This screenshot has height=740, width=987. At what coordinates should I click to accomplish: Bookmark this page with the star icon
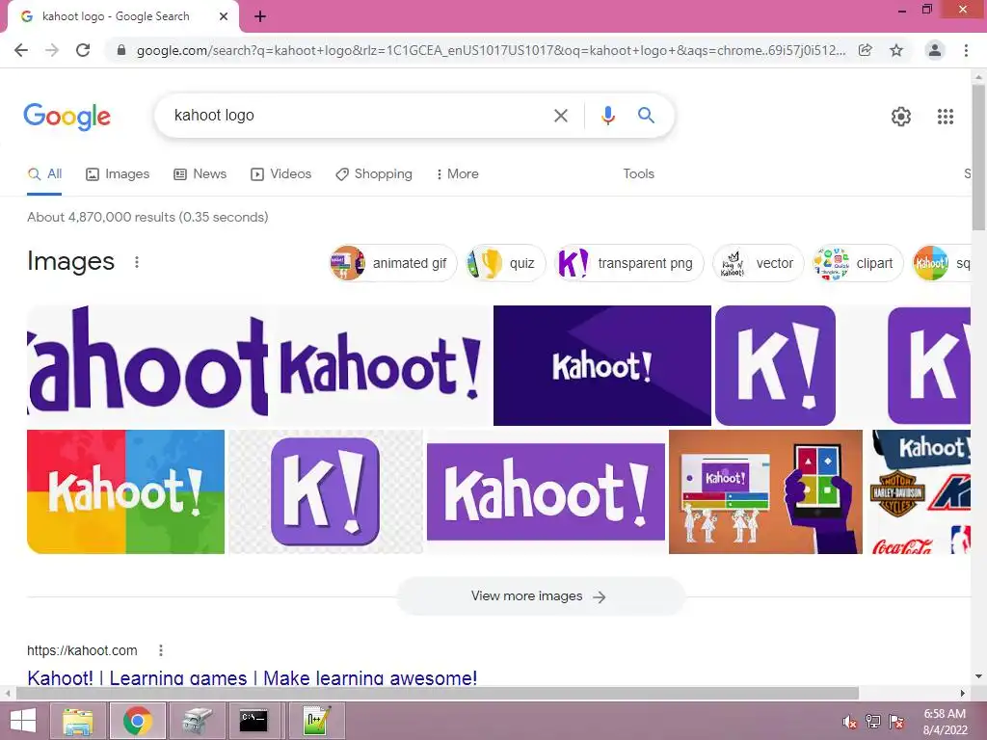click(896, 50)
